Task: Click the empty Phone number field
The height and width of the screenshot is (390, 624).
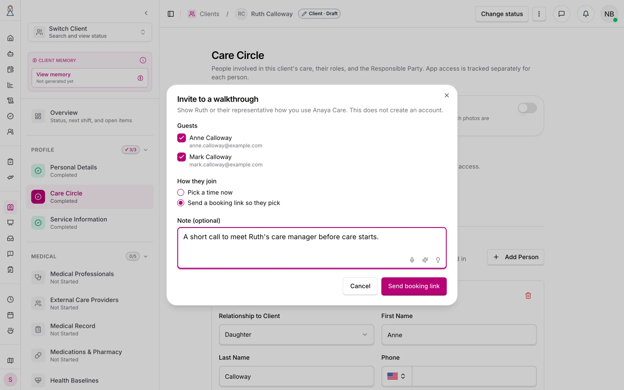Action: [474, 376]
